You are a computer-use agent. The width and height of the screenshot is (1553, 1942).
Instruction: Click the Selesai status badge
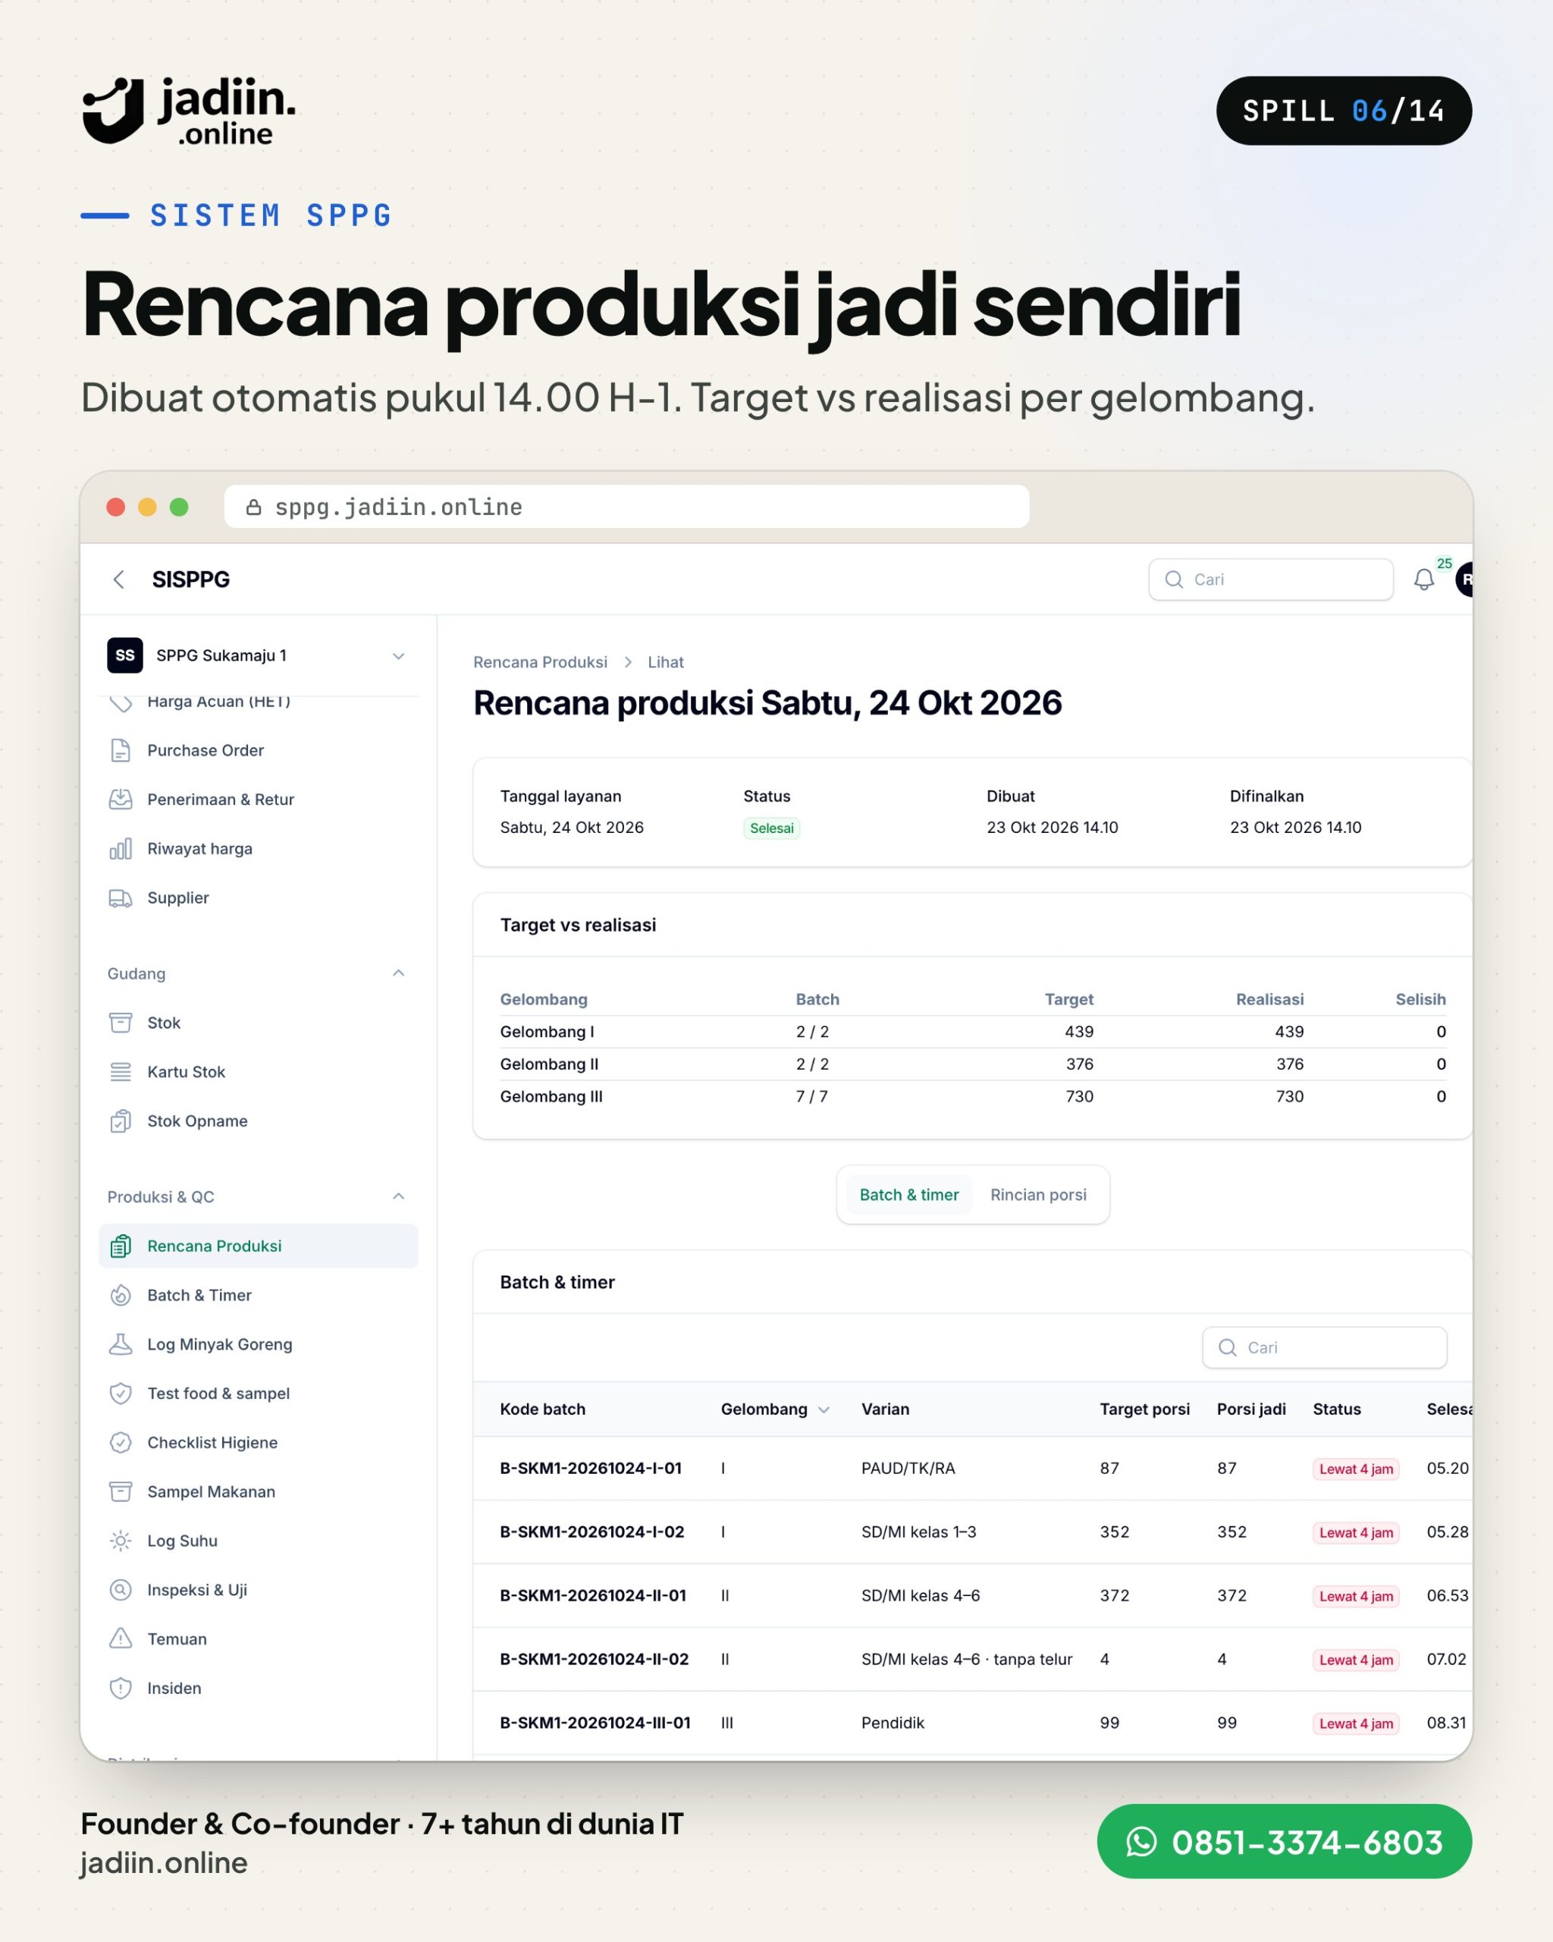click(771, 828)
